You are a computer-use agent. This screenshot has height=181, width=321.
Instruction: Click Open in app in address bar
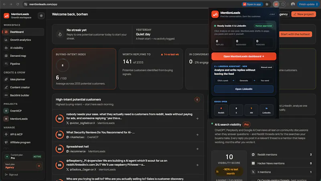(252, 4)
